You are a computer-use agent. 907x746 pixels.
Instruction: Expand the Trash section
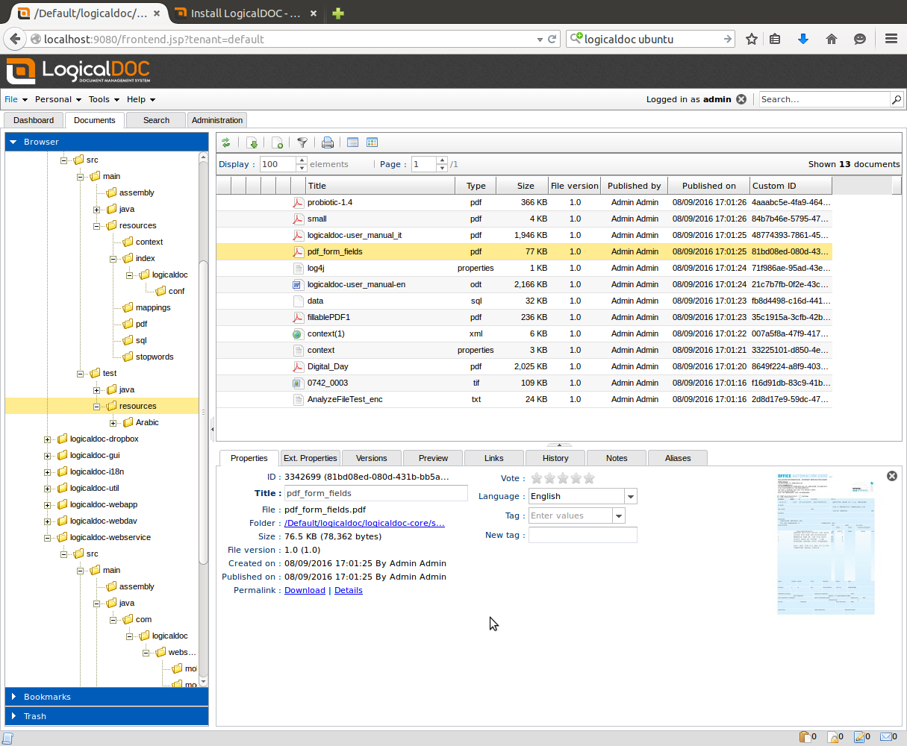(x=107, y=716)
